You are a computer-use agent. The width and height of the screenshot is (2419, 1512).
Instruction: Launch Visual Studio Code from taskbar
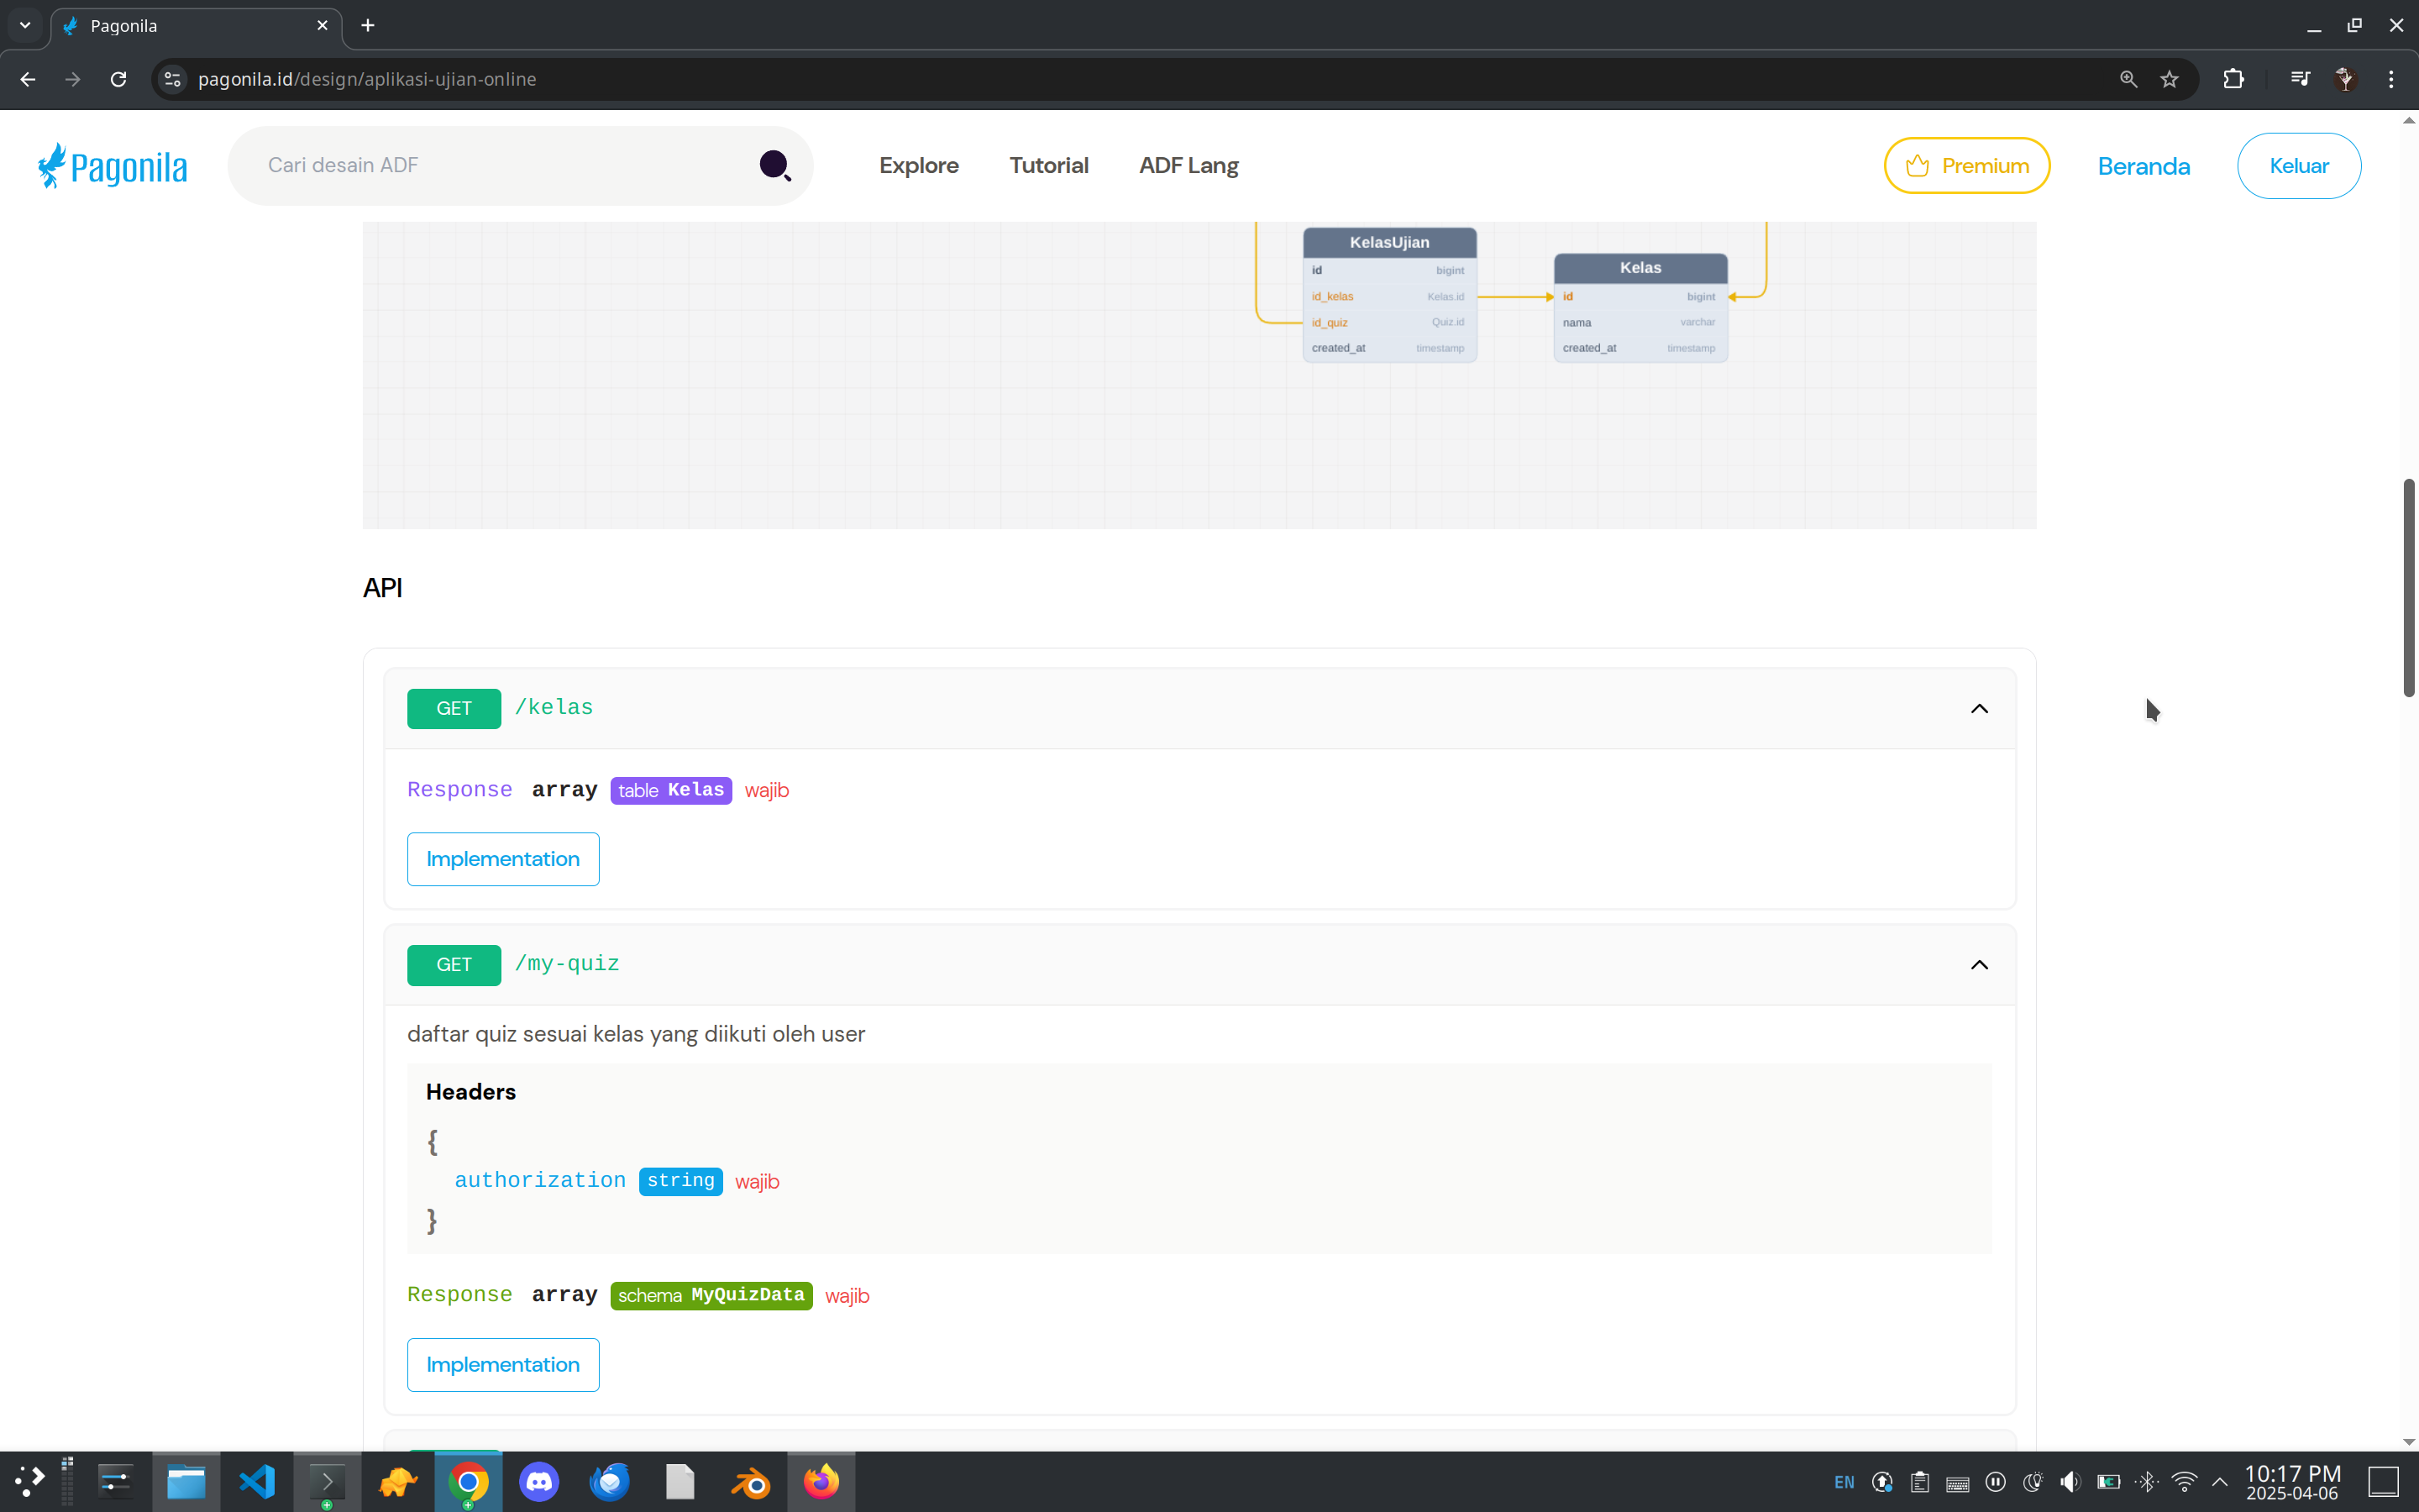click(x=257, y=1481)
